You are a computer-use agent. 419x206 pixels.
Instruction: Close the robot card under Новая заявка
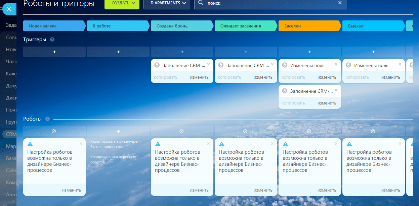point(81,143)
